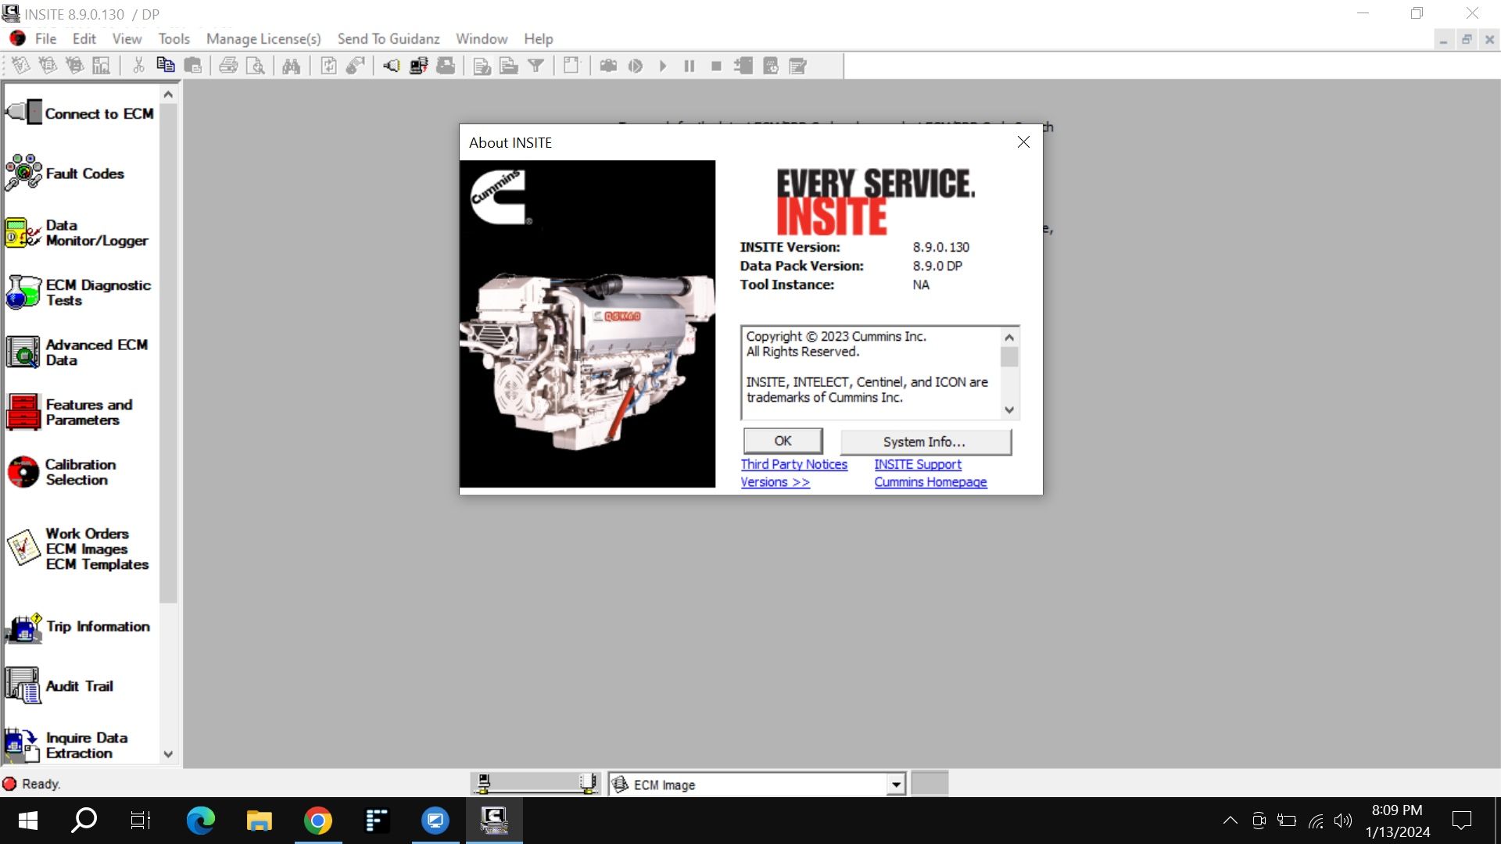1501x844 pixels.
Task: Open the Help menu
Action: (538, 38)
